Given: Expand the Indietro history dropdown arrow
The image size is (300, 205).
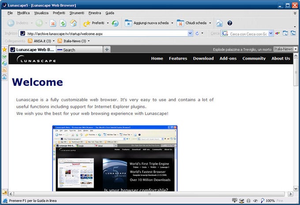Looking at the screenshot, I should [x=32, y=23].
